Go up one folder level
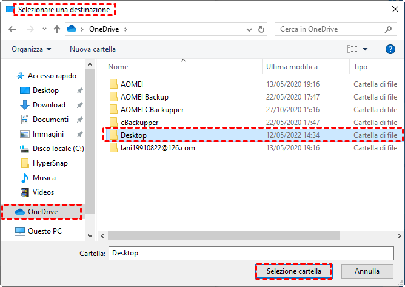This screenshot has height=287, width=405. [57, 29]
